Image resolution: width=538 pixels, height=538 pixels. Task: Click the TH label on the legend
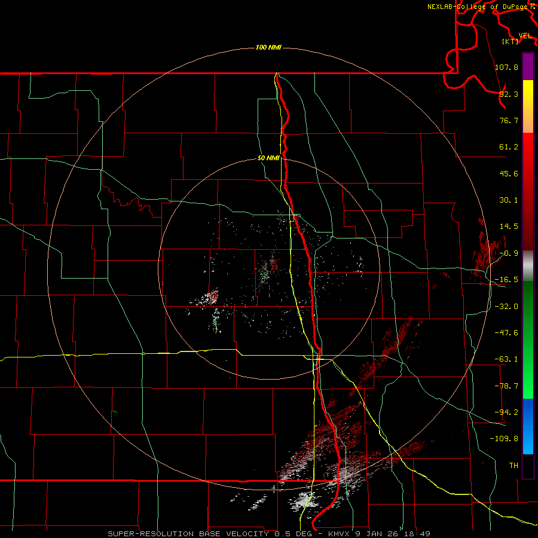(513, 465)
